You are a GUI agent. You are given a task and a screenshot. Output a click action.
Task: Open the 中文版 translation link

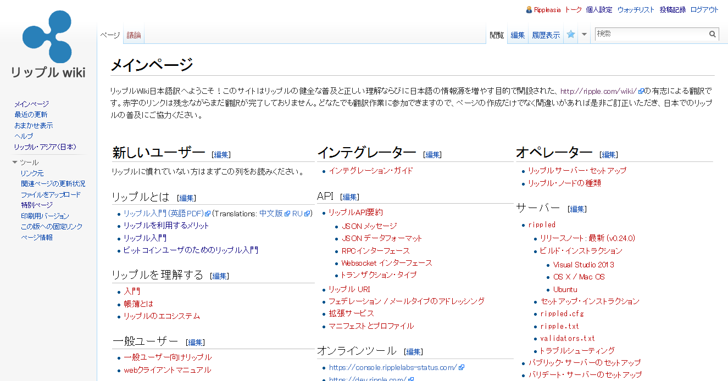pyautogui.click(x=274, y=214)
